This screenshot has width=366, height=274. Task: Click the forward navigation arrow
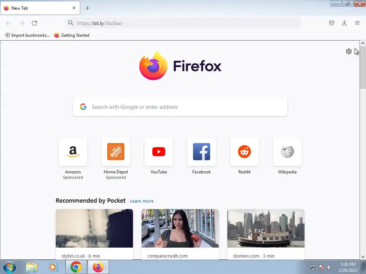[21, 23]
